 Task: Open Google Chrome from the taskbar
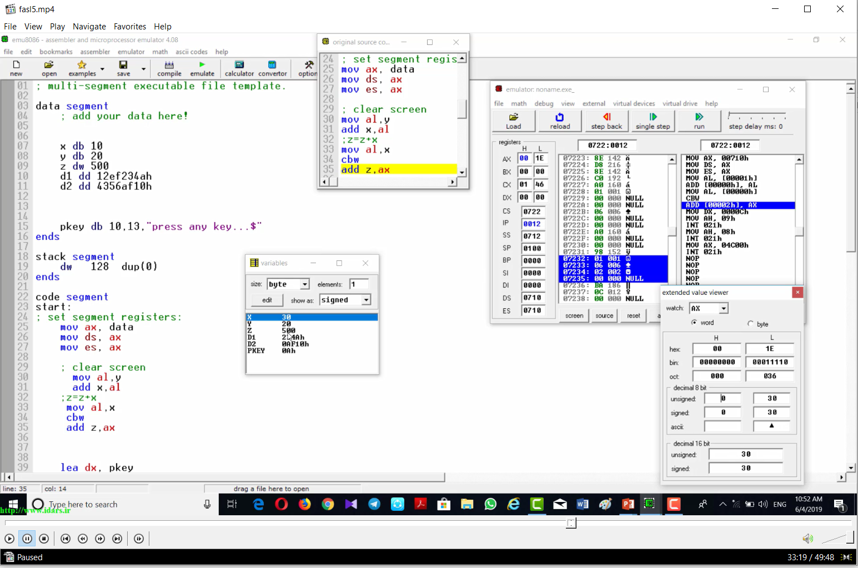328,504
